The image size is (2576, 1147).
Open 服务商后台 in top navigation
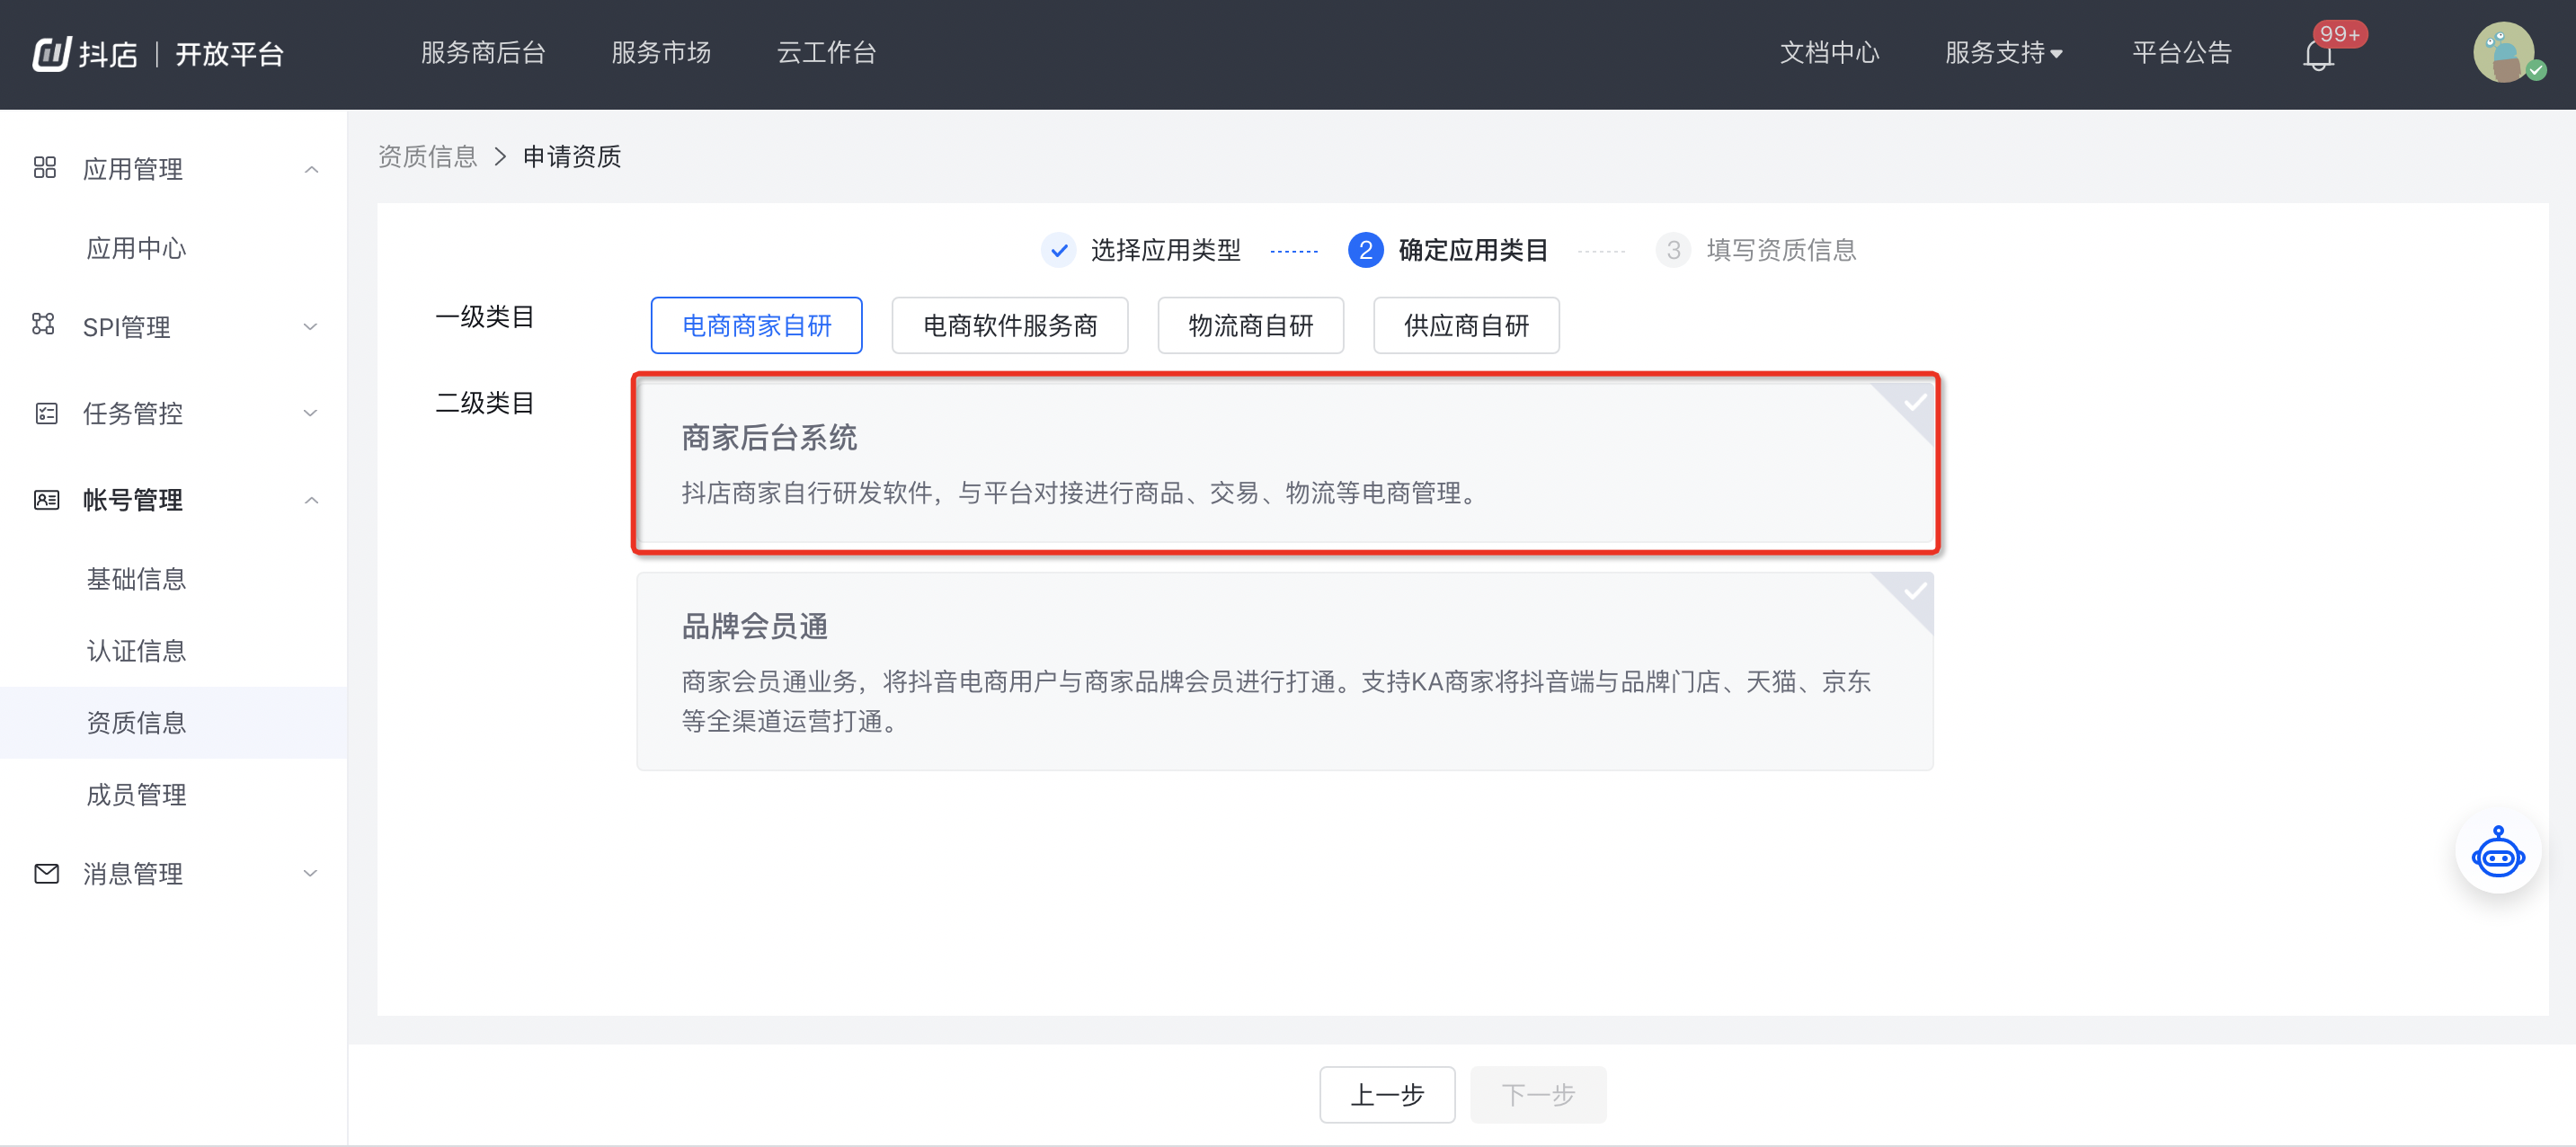483,53
